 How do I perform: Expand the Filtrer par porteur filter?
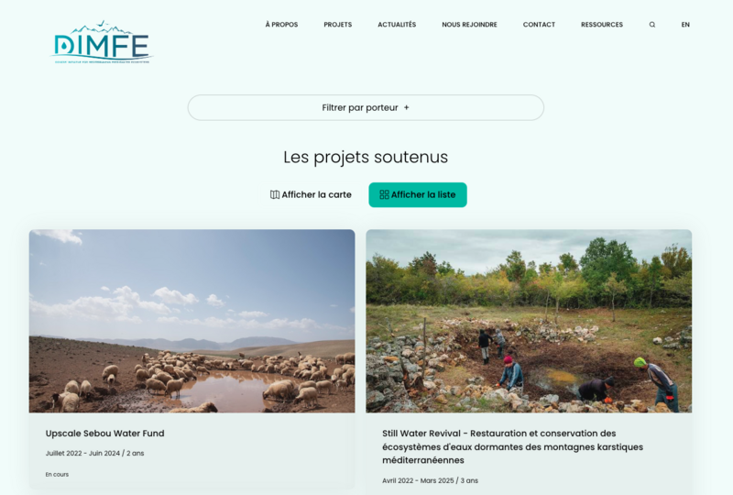point(366,107)
